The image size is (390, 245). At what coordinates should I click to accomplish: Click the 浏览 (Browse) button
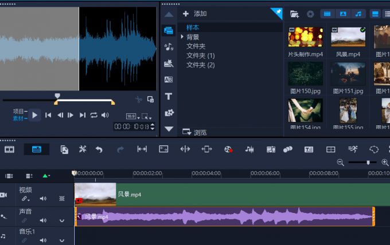pos(194,132)
